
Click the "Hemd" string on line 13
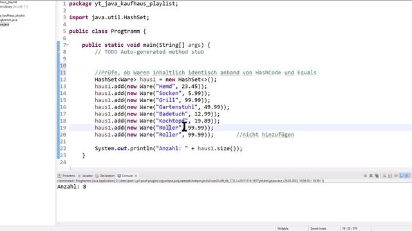tap(165, 87)
